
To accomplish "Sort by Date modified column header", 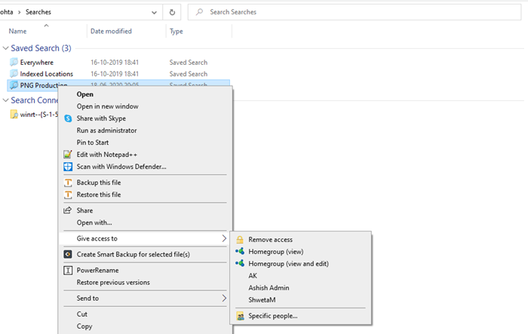I will pos(111,32).
